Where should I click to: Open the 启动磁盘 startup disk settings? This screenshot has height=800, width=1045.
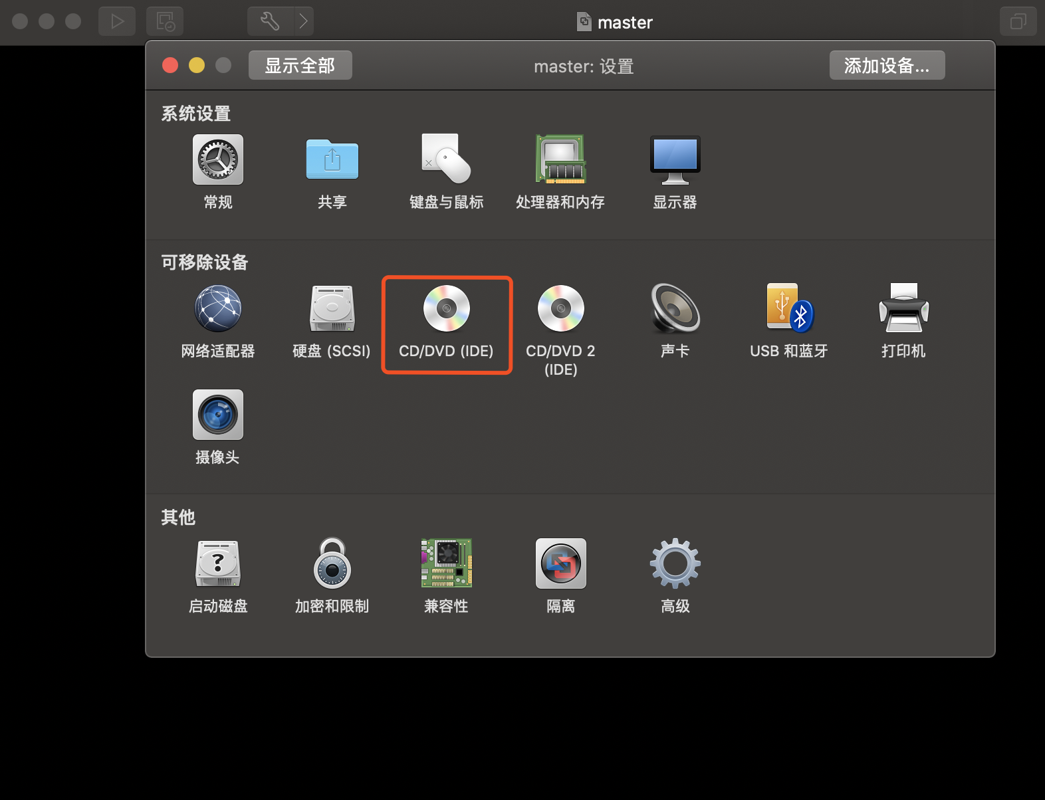[x=218, y=563]
